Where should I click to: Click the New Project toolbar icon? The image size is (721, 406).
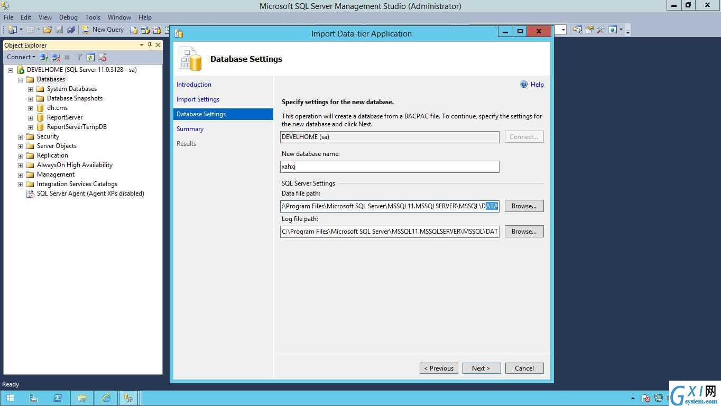click(x=13, y=30)
